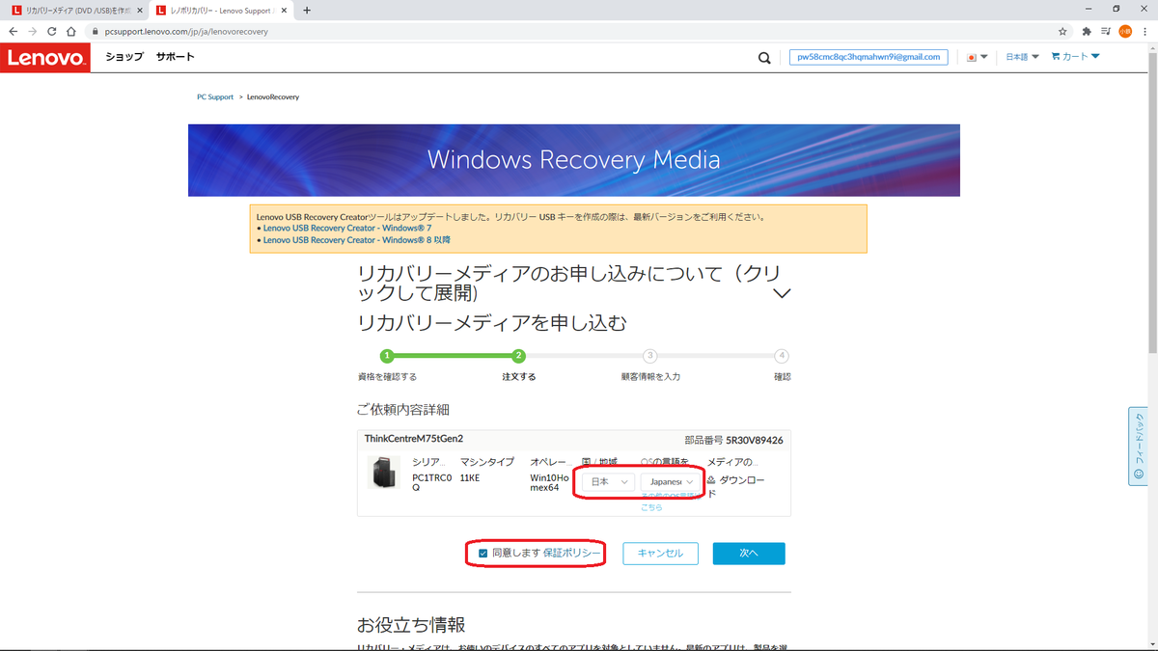Click step 3 顧客情報を入力 marker
Screen dimensions: 1158x651
(650, 356)
